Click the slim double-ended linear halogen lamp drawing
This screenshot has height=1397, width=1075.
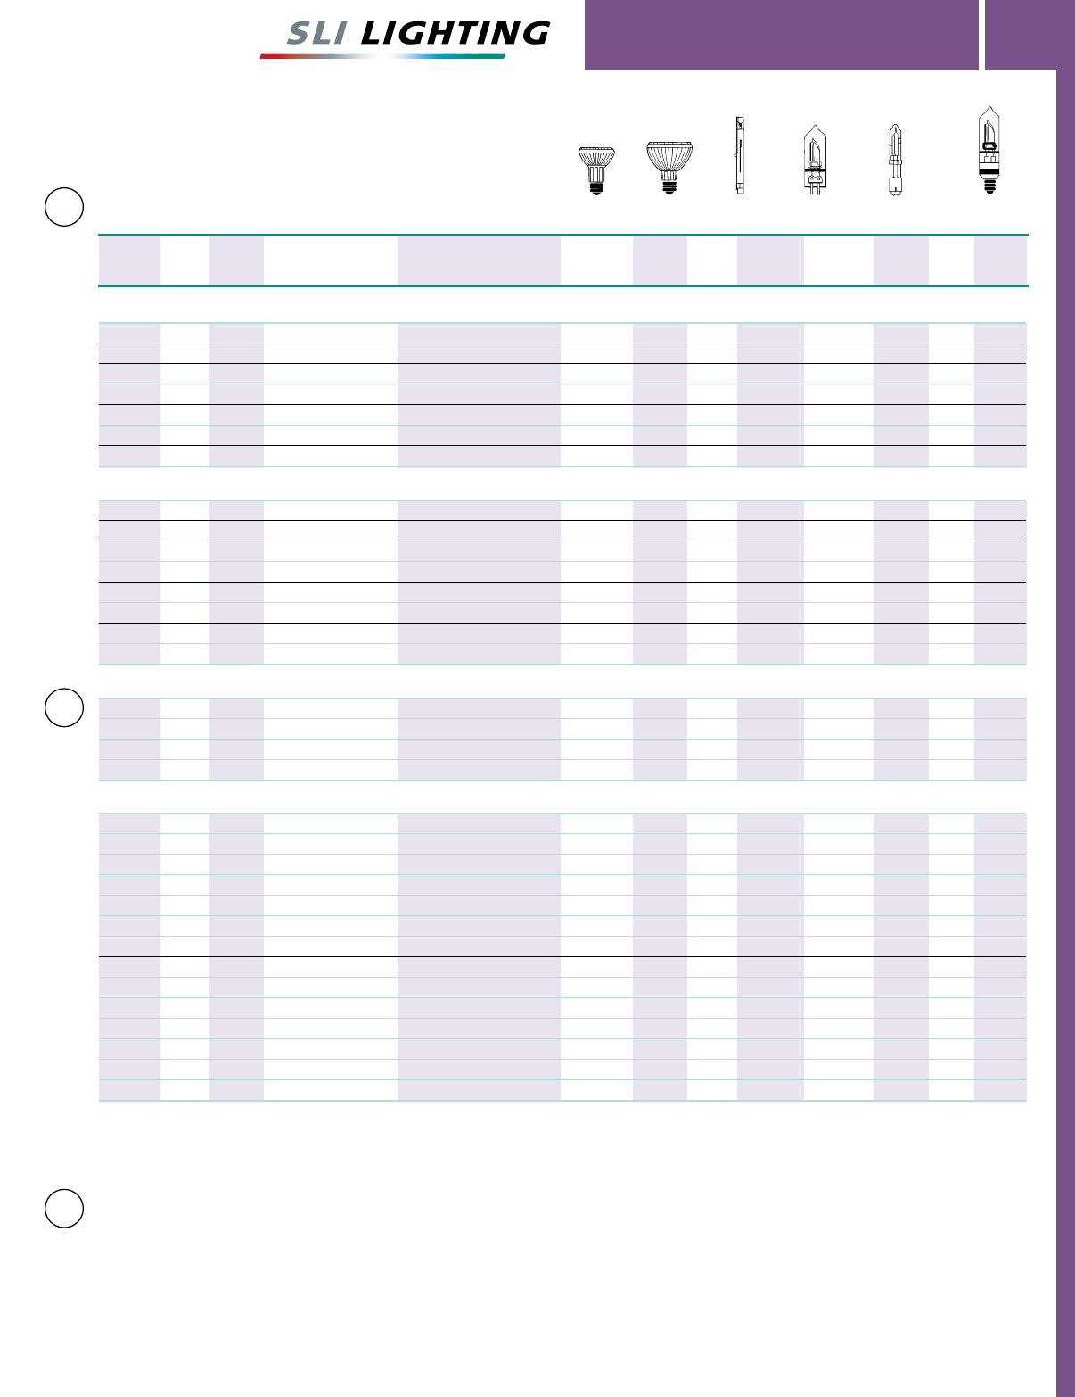[x=740, y=156]
